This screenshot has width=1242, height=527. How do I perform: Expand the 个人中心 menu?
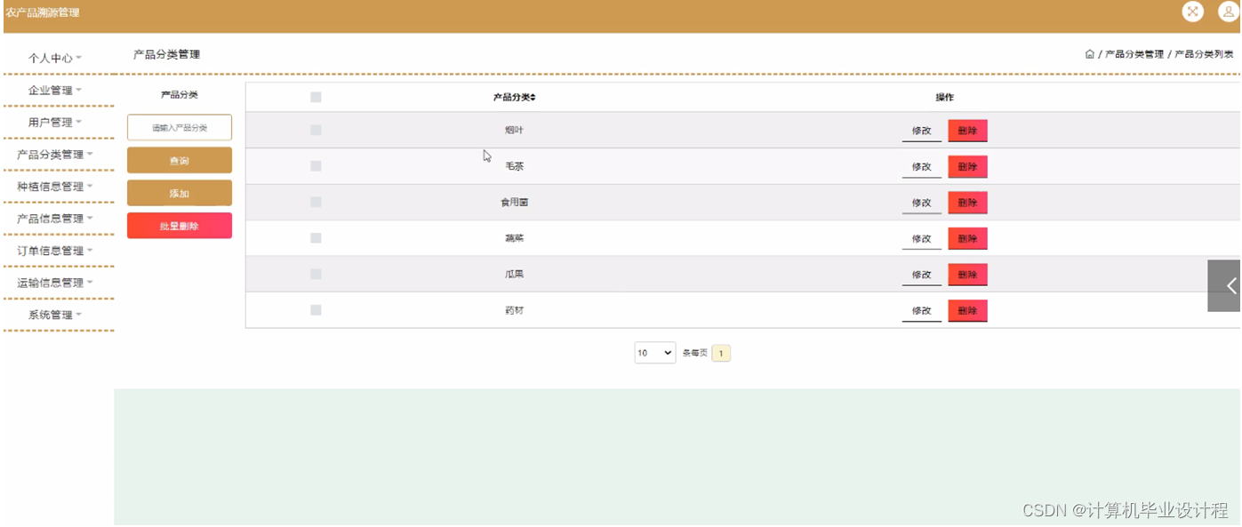[x=55, y=58]
